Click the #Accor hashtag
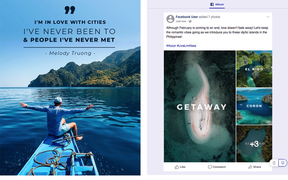Viewport: 288px width, 180px height. click(x=171, y=46)
